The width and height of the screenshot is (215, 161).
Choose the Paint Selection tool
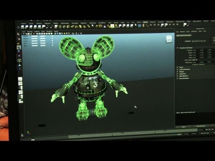tap(18, 43)
